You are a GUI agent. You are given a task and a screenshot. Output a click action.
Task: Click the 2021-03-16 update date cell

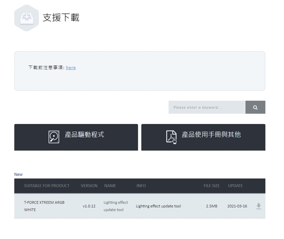237,206
